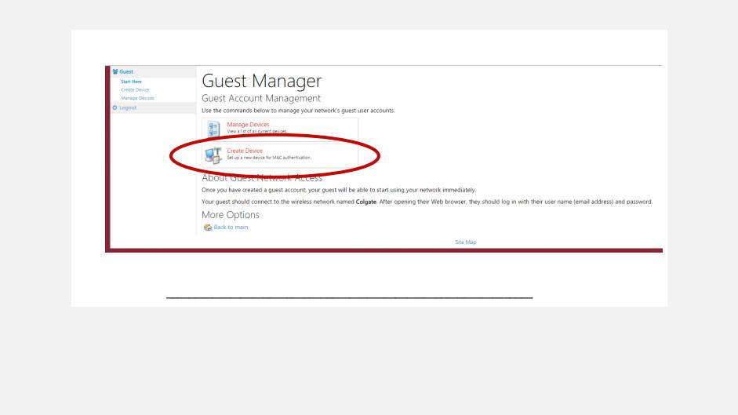Click the Back to main home icon
This screenshot has width=738, height=415.
point(207,228)
